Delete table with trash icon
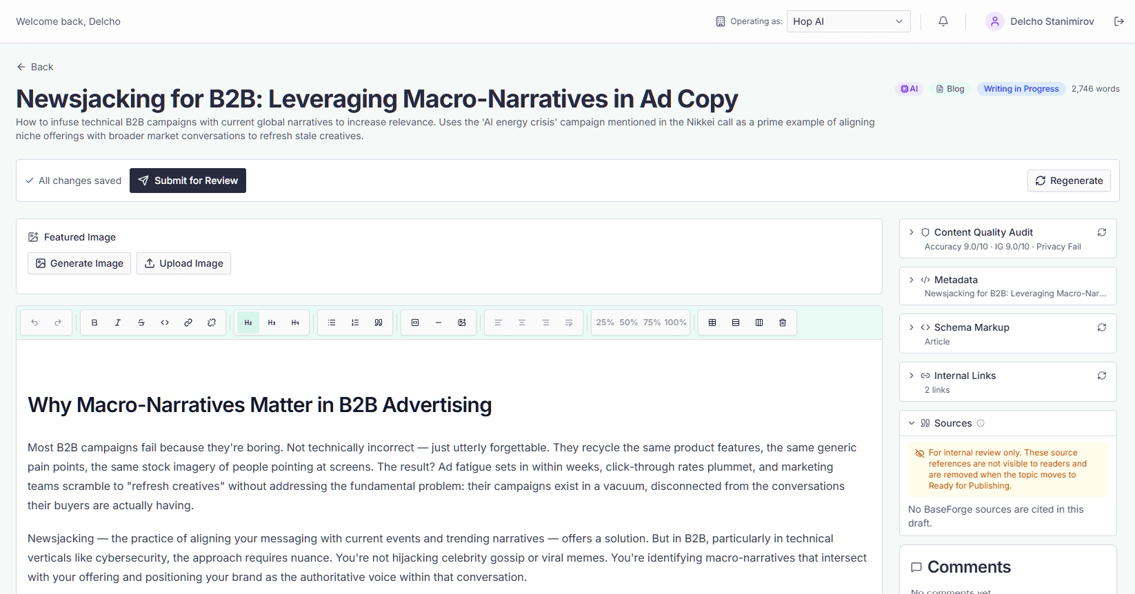The height and width of the screenshot is (594, 1135). [x=783, y=322]
